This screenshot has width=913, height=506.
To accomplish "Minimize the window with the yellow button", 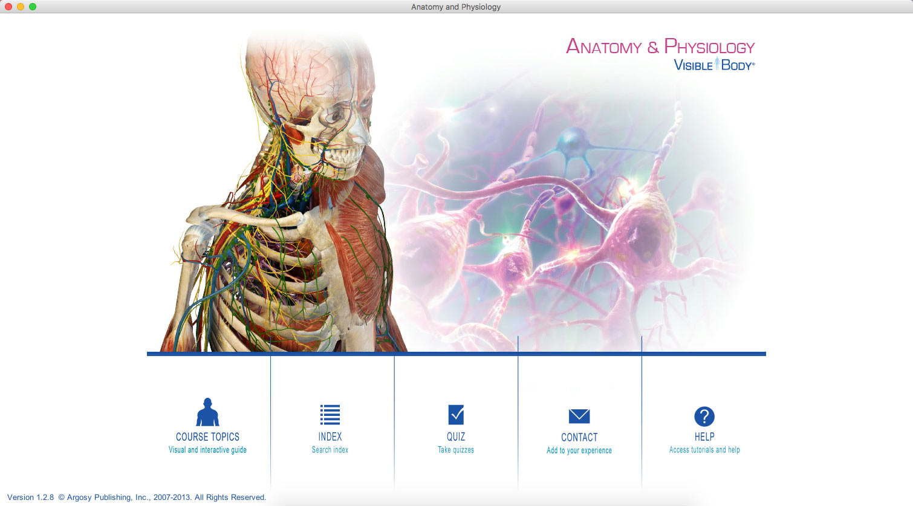I will tap(21, 7).
